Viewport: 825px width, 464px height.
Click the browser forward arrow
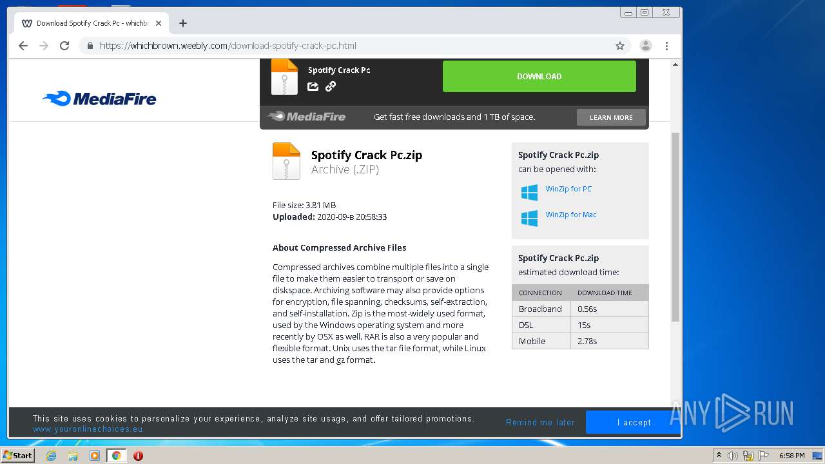[x=44, y=46]
